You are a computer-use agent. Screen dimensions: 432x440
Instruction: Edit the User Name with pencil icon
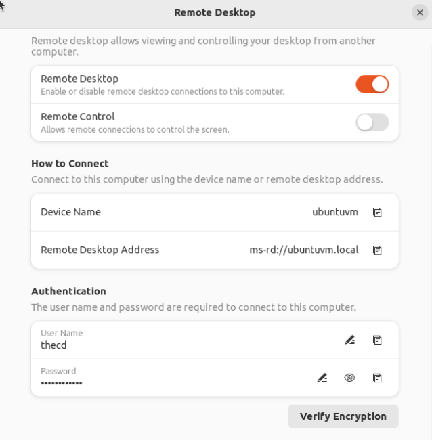(x=350, y=340)
